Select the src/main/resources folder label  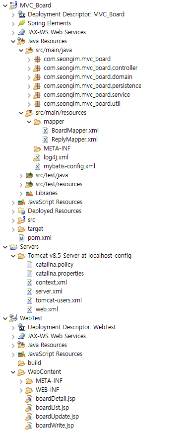coord(61,113)
